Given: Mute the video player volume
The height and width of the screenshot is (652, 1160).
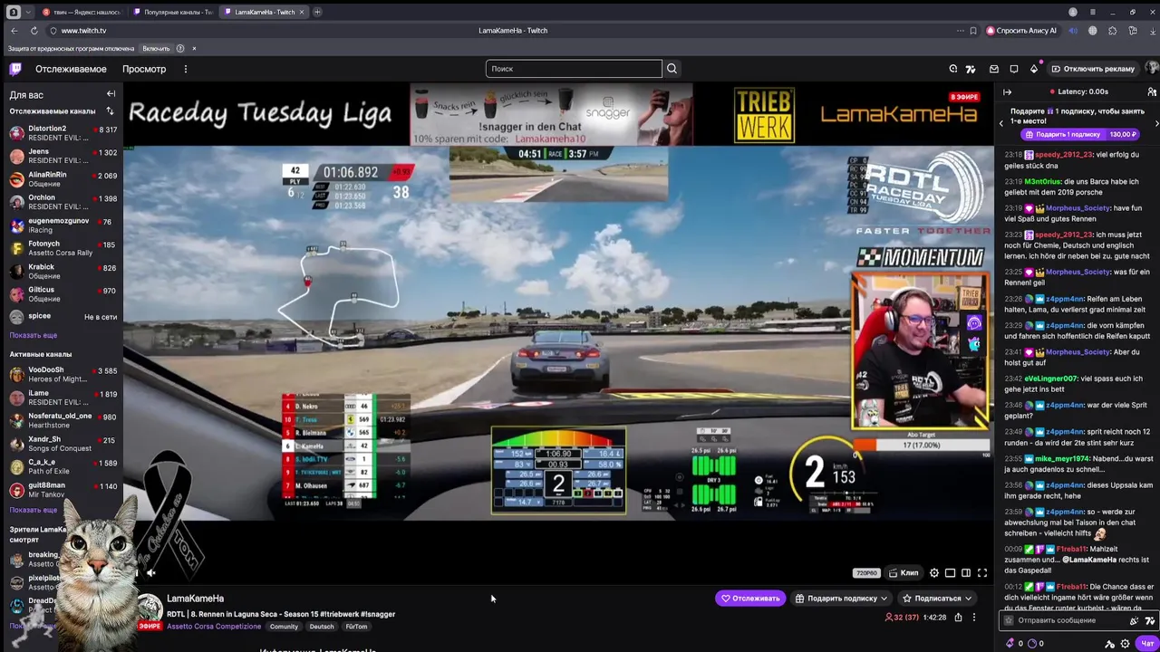Looking at the screenshot, I should 151,572.
